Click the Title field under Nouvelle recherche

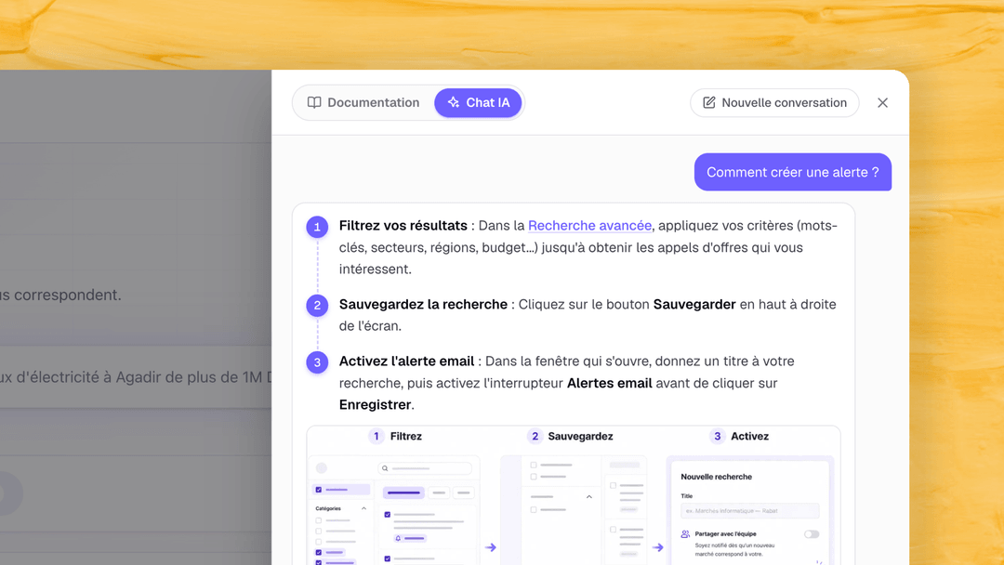click(750, 510)
